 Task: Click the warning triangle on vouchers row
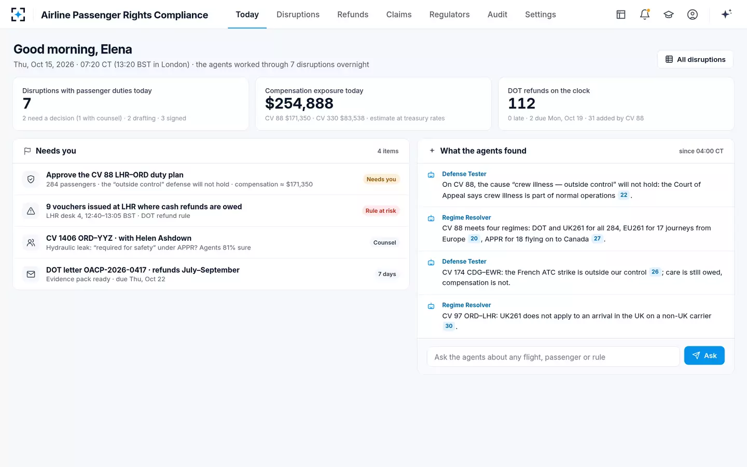pos(31,211)
